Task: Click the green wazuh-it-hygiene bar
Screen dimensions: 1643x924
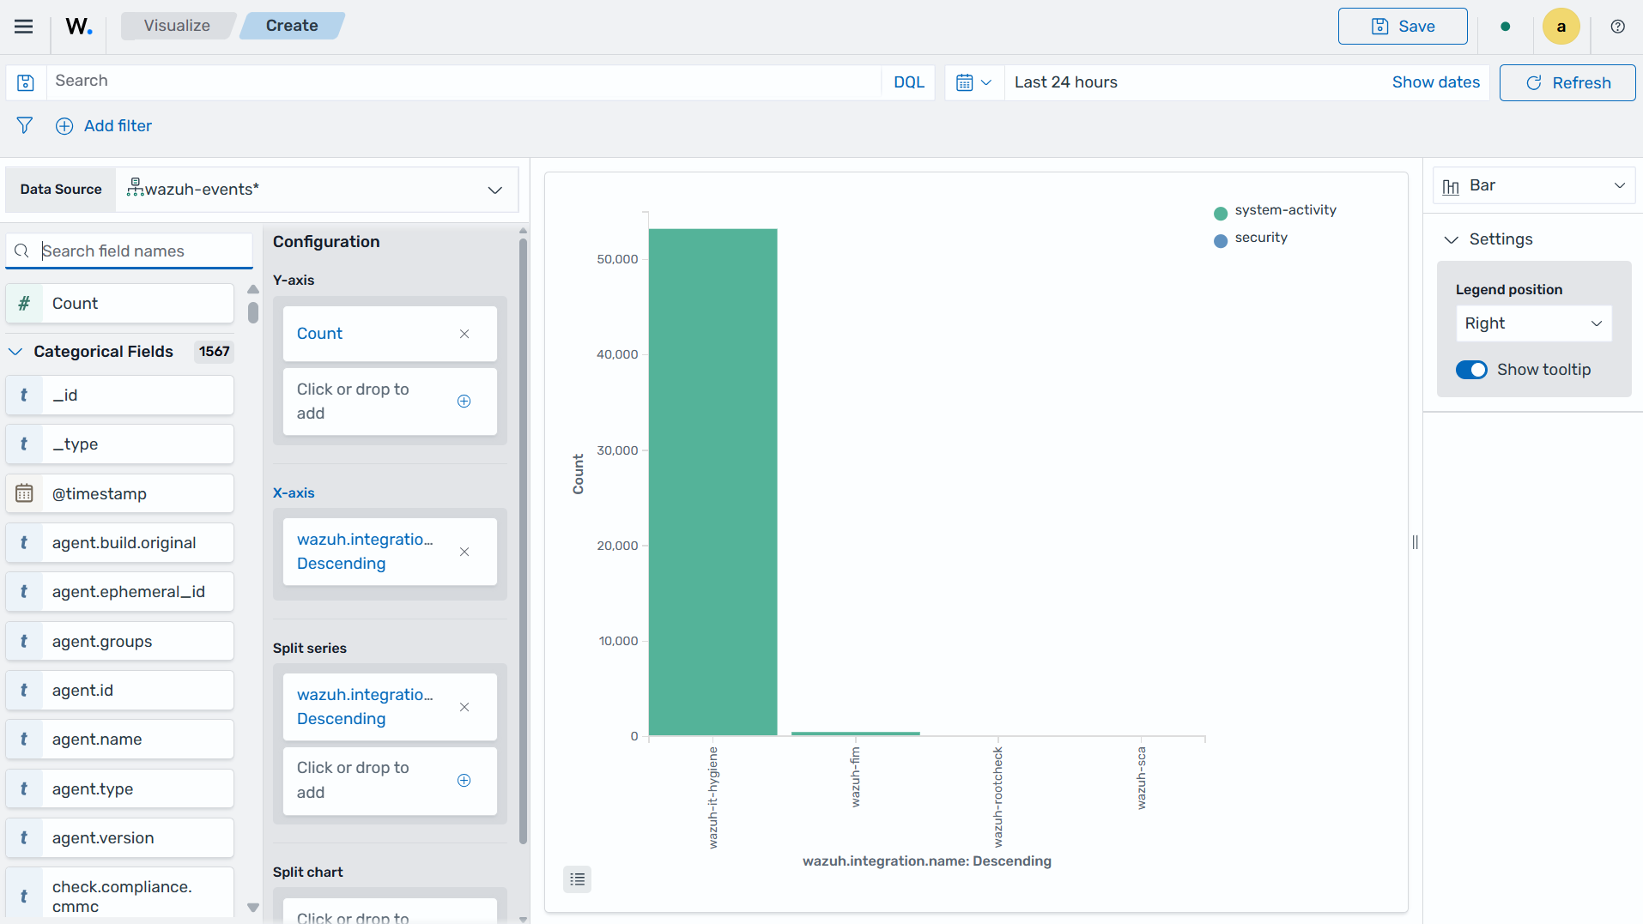Action: [712, 482]
